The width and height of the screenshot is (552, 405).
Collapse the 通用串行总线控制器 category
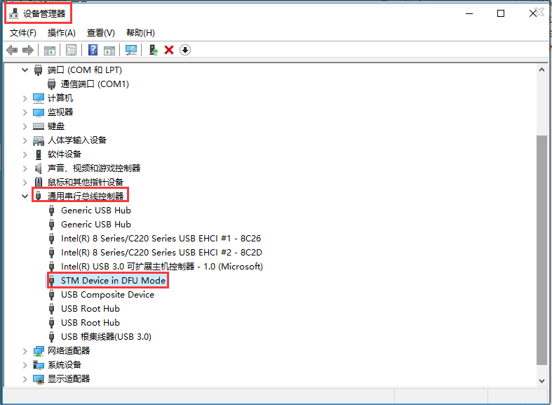pos(26,197)
